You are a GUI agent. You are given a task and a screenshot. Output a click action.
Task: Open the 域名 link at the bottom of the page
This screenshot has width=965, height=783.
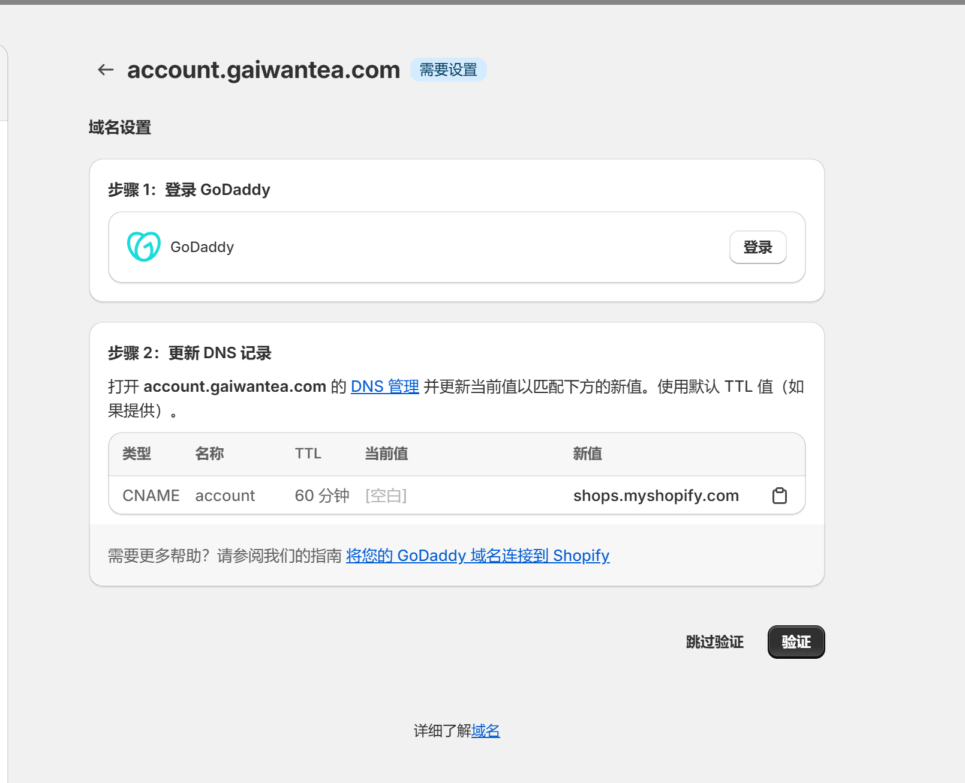point(485,731)
